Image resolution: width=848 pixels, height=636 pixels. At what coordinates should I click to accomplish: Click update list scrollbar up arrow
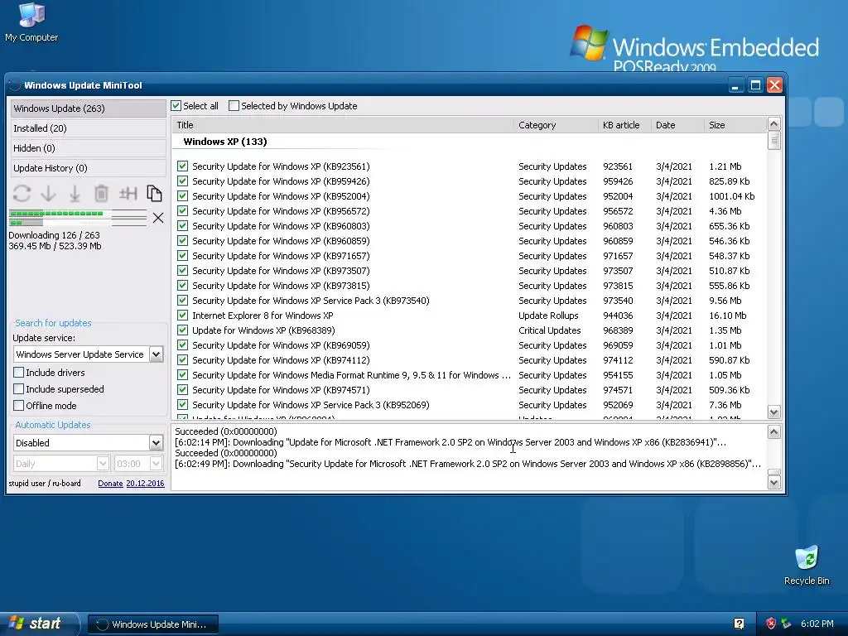click(774, 124)
